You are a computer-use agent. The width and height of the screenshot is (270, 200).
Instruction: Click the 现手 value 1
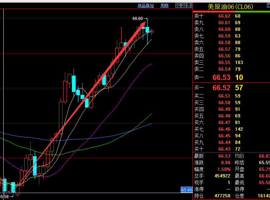tap(229, 183)
